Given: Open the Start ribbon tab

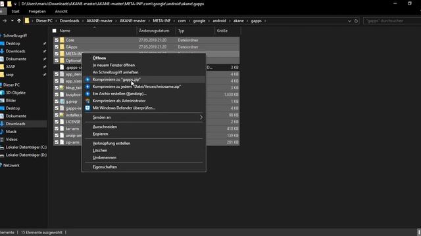Looking at the screenshot, I should pos(15,12).
